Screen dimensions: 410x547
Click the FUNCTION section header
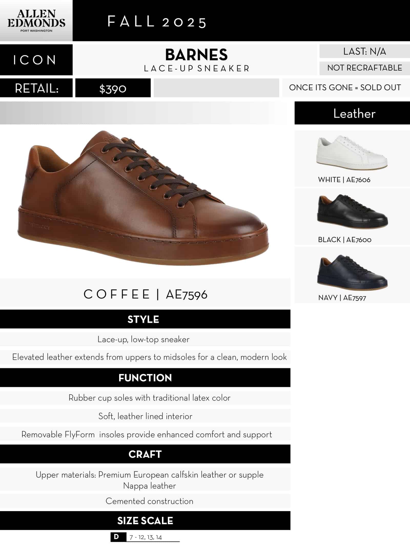pos(145,378)
